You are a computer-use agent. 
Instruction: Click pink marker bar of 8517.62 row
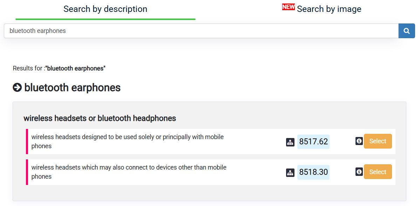(27, 142)
